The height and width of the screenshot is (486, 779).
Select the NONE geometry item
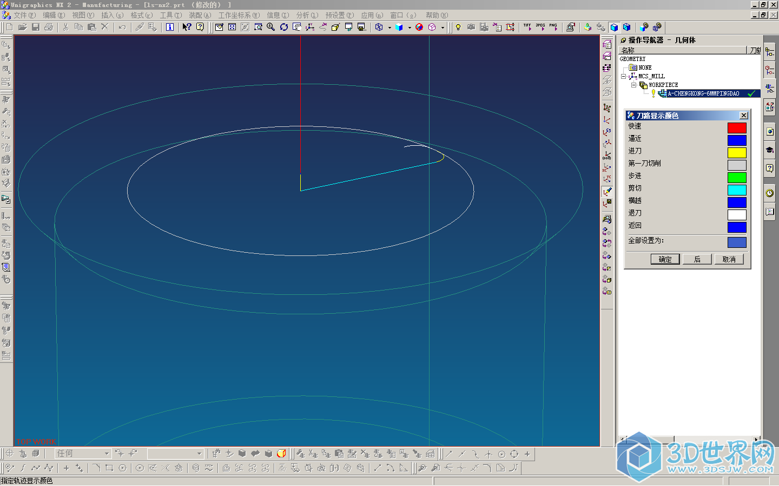(645, 67)
